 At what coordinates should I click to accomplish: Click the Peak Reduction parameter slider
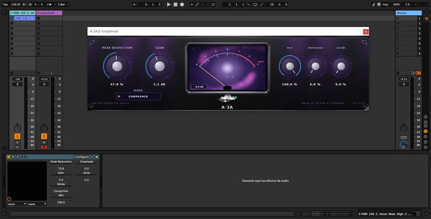click(61, 165)
